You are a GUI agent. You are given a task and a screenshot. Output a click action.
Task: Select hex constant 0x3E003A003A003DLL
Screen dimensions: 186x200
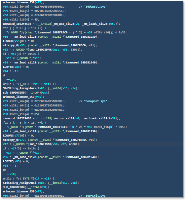pyautogui.click(x=49, y=101)
